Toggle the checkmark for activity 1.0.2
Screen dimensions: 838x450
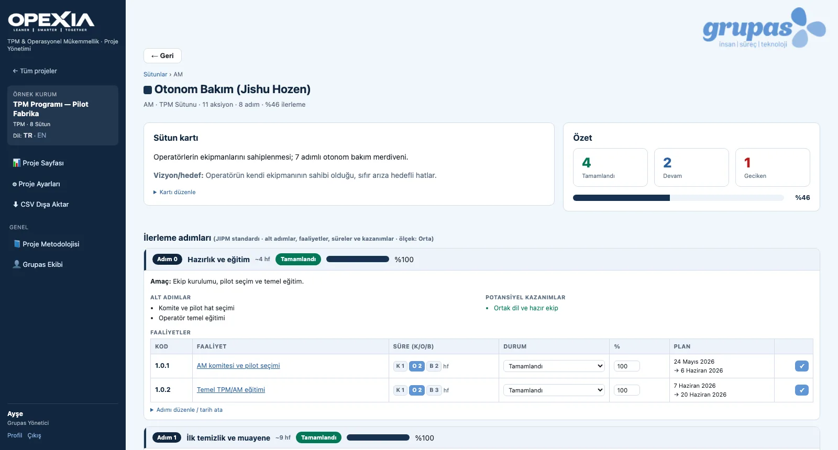801,390
